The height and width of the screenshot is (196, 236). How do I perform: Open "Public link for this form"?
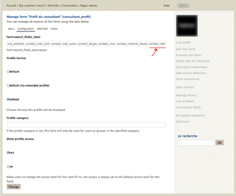[193, 61]
